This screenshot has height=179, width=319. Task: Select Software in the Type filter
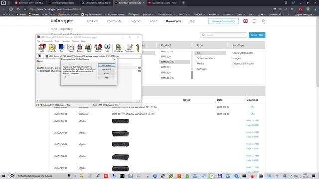pos(201,69)
